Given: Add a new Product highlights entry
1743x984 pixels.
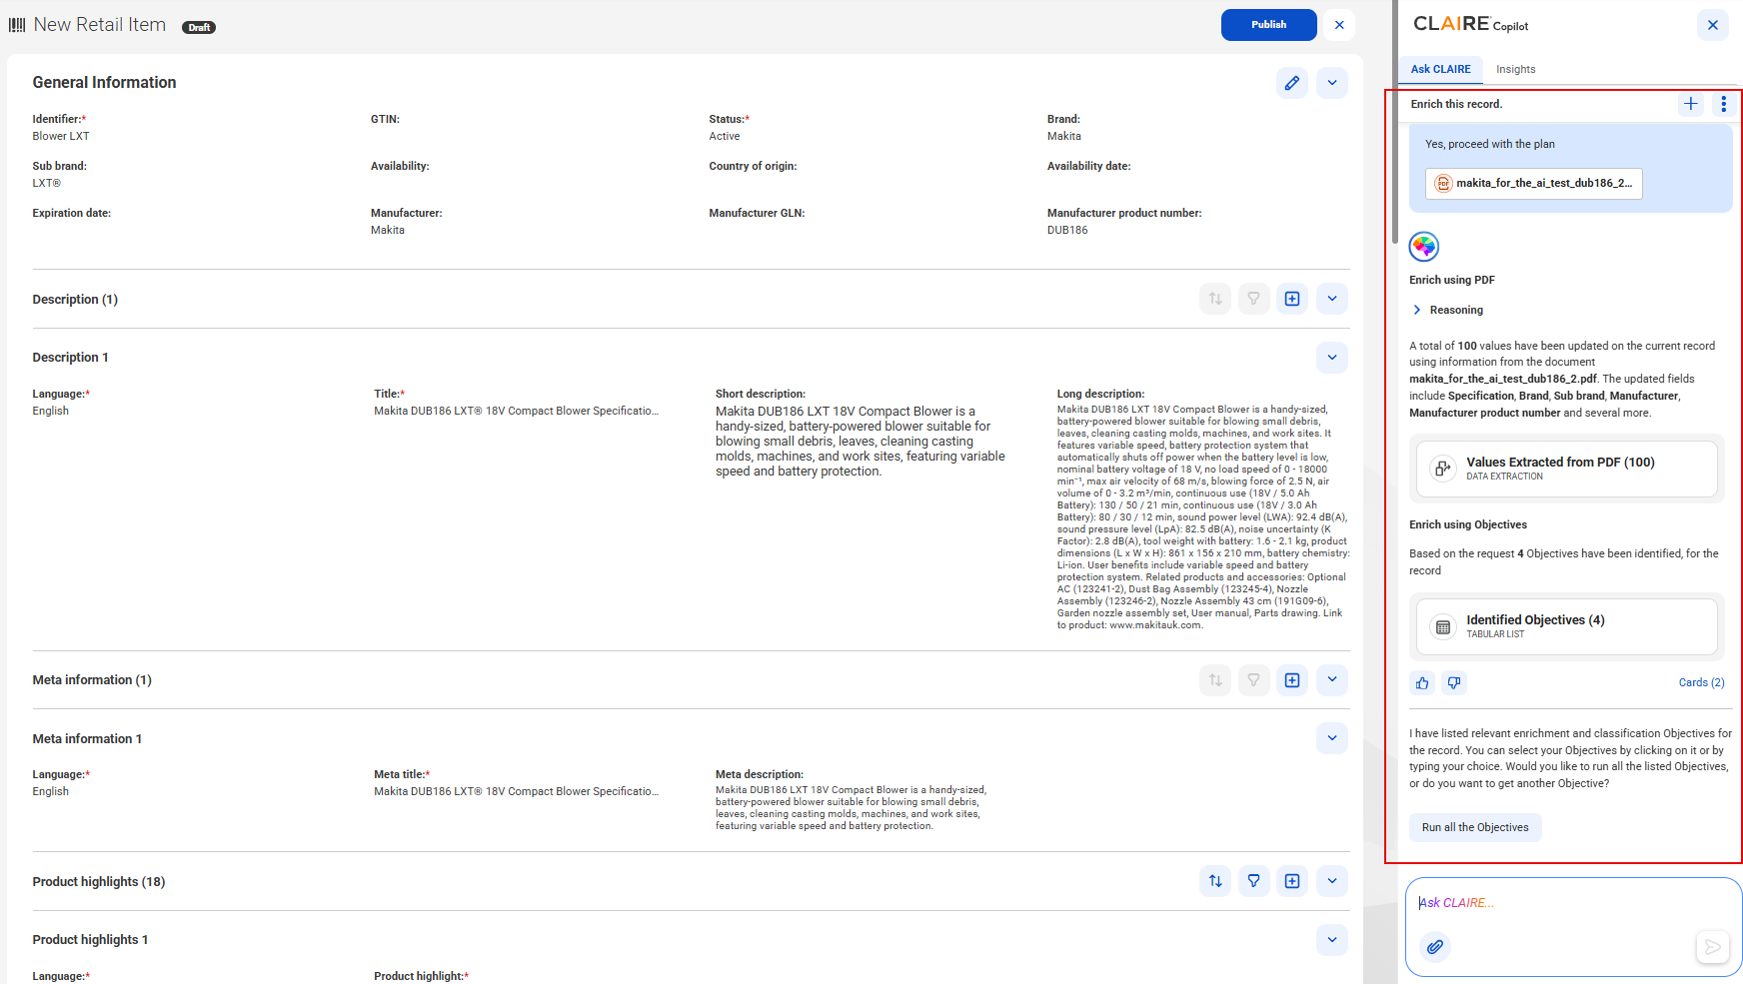Looking at the screenshot, I should [1292, 881].
